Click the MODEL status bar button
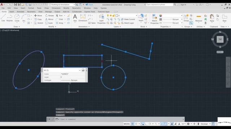This screenshot has width=231, height=129. (x=127, y=124)
